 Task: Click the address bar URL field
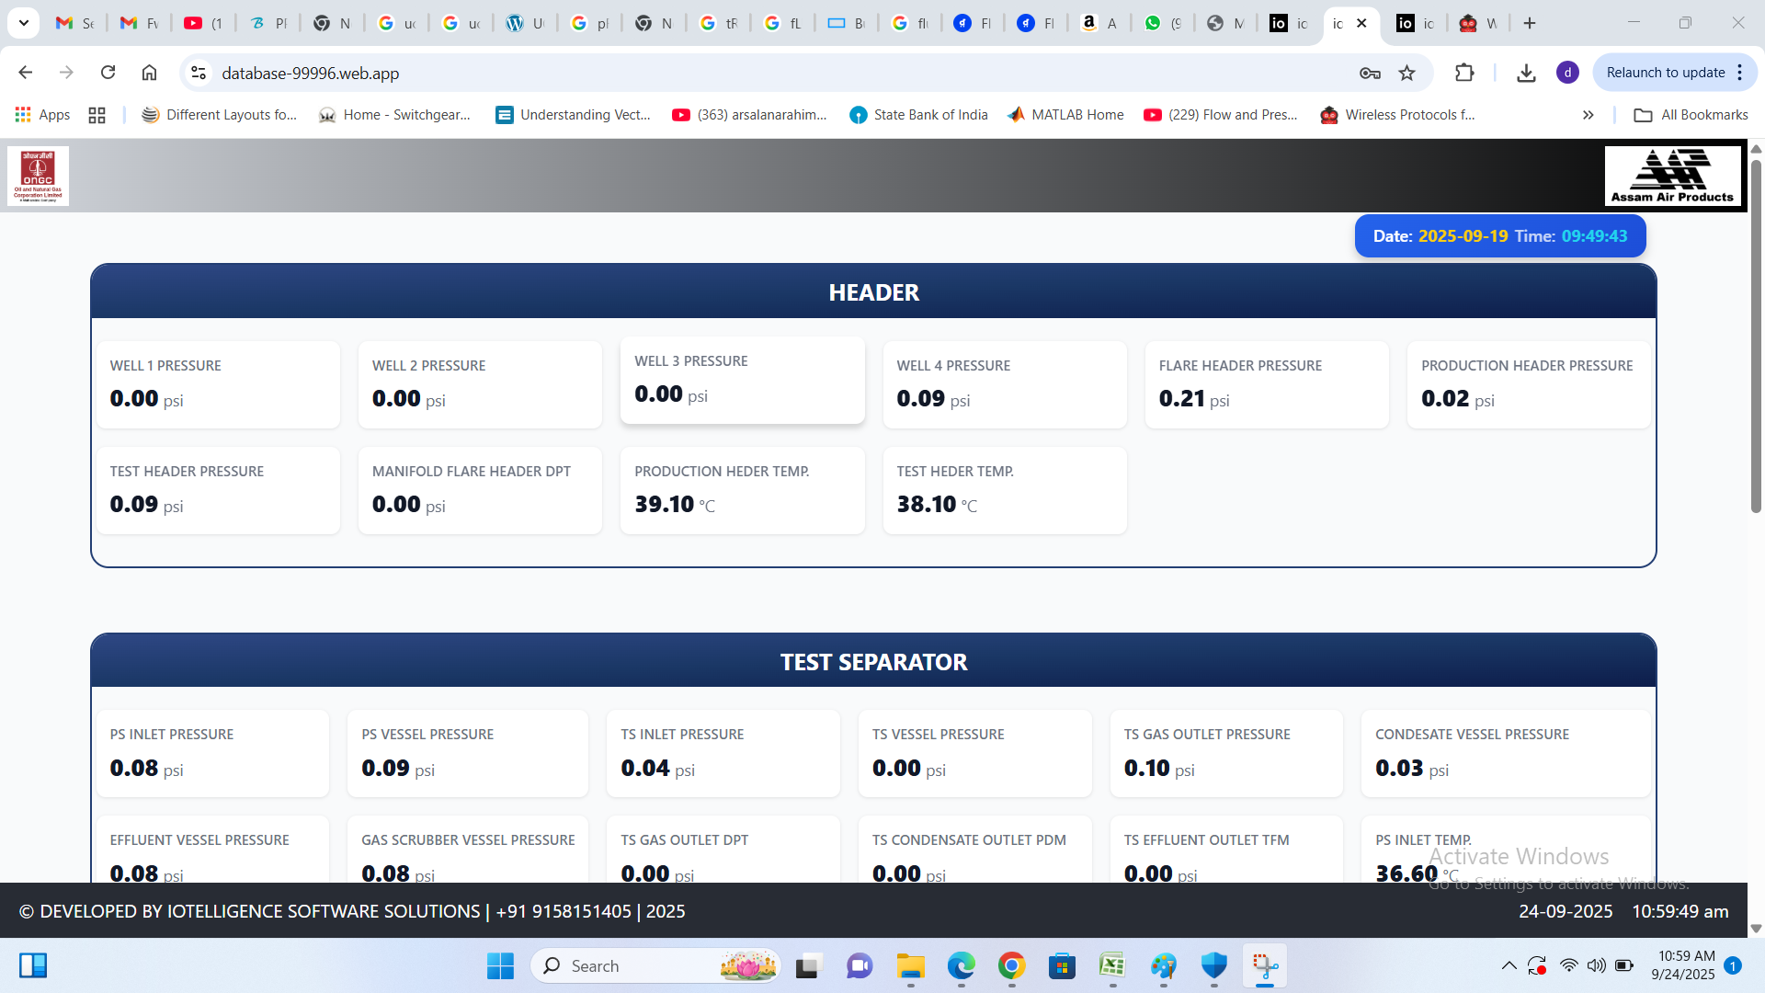pyautogui.click(x=735, y=73)
